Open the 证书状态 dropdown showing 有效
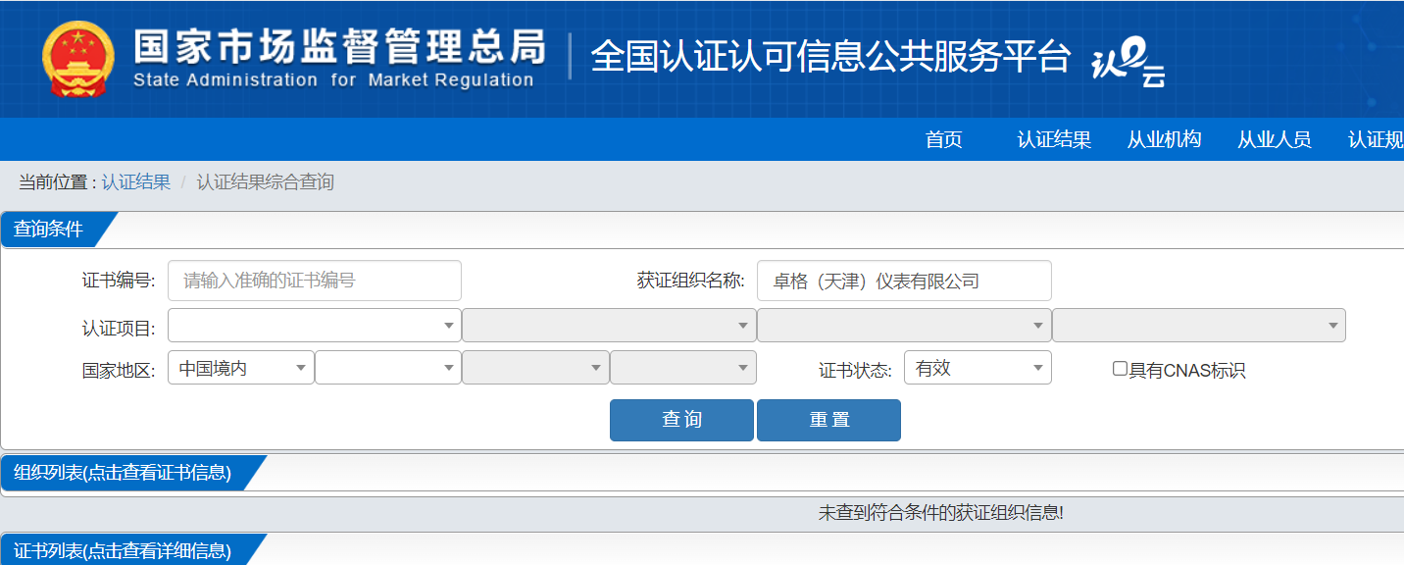1404x565 pixels. pos(978,368)
